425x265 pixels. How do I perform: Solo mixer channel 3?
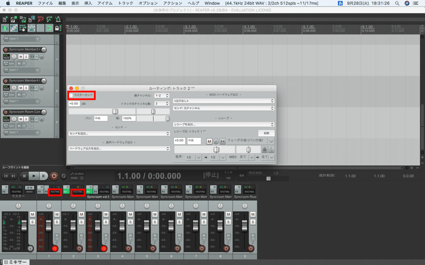pos(106,222)
